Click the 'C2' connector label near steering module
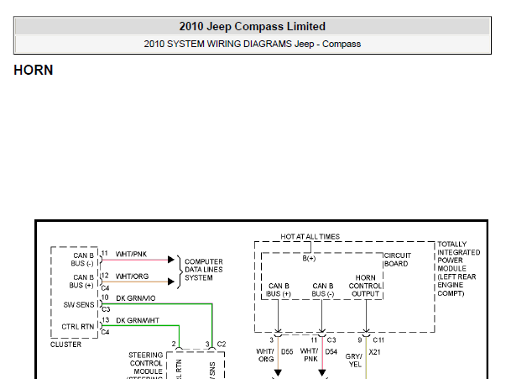 (222, 344)
